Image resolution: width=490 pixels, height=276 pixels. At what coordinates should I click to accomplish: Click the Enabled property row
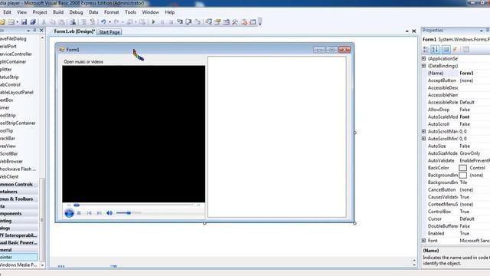pos(456,233)
